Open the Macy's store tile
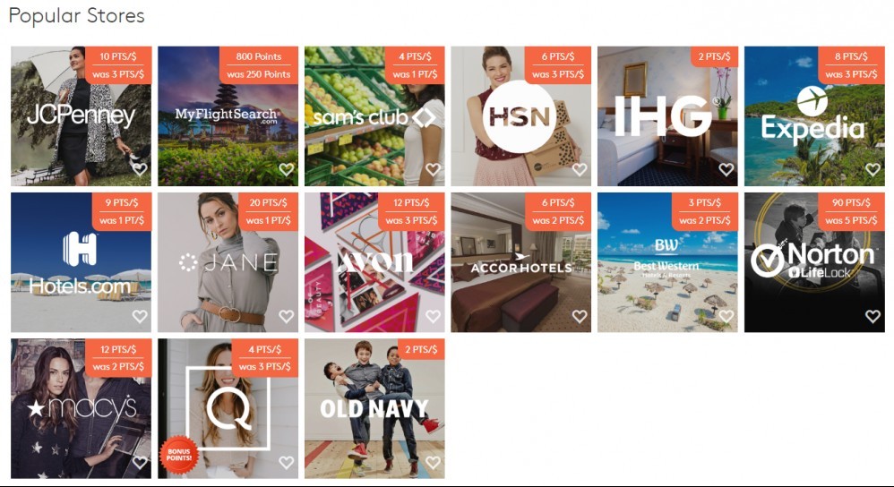 click(81, 408)
